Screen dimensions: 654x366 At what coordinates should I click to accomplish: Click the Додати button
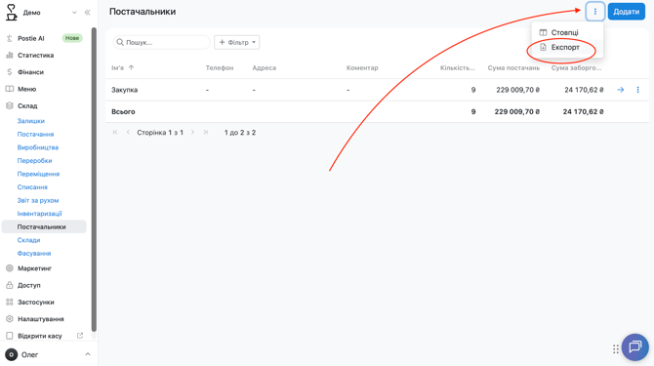click(x=626, y=12)
